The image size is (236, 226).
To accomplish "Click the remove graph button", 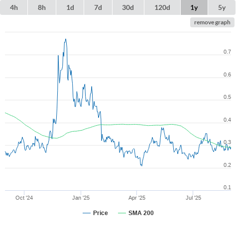I will [212, 22].
